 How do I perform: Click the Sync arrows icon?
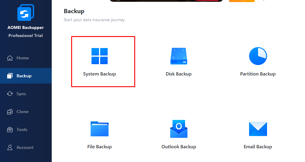10,94
